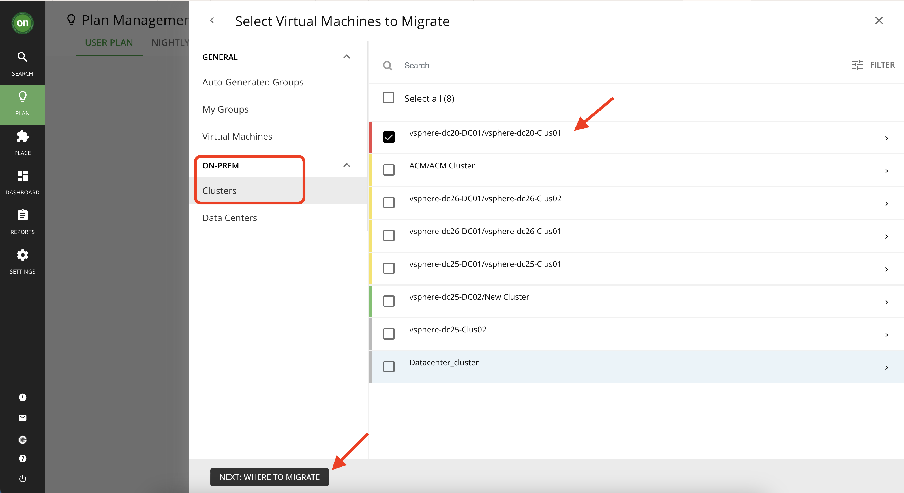Click the Data Centers menu item
Viewport: 904px width, 493px height.
[230, 217]
